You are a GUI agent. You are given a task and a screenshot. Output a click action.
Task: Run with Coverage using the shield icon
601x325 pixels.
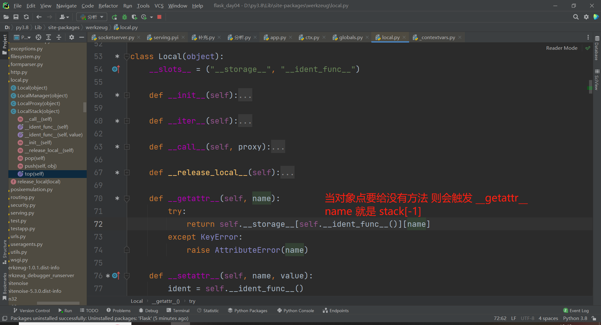click(134, 17)
